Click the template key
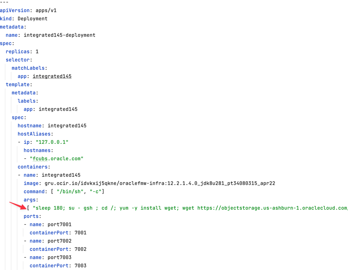348x270 pixels. (18, 85)
